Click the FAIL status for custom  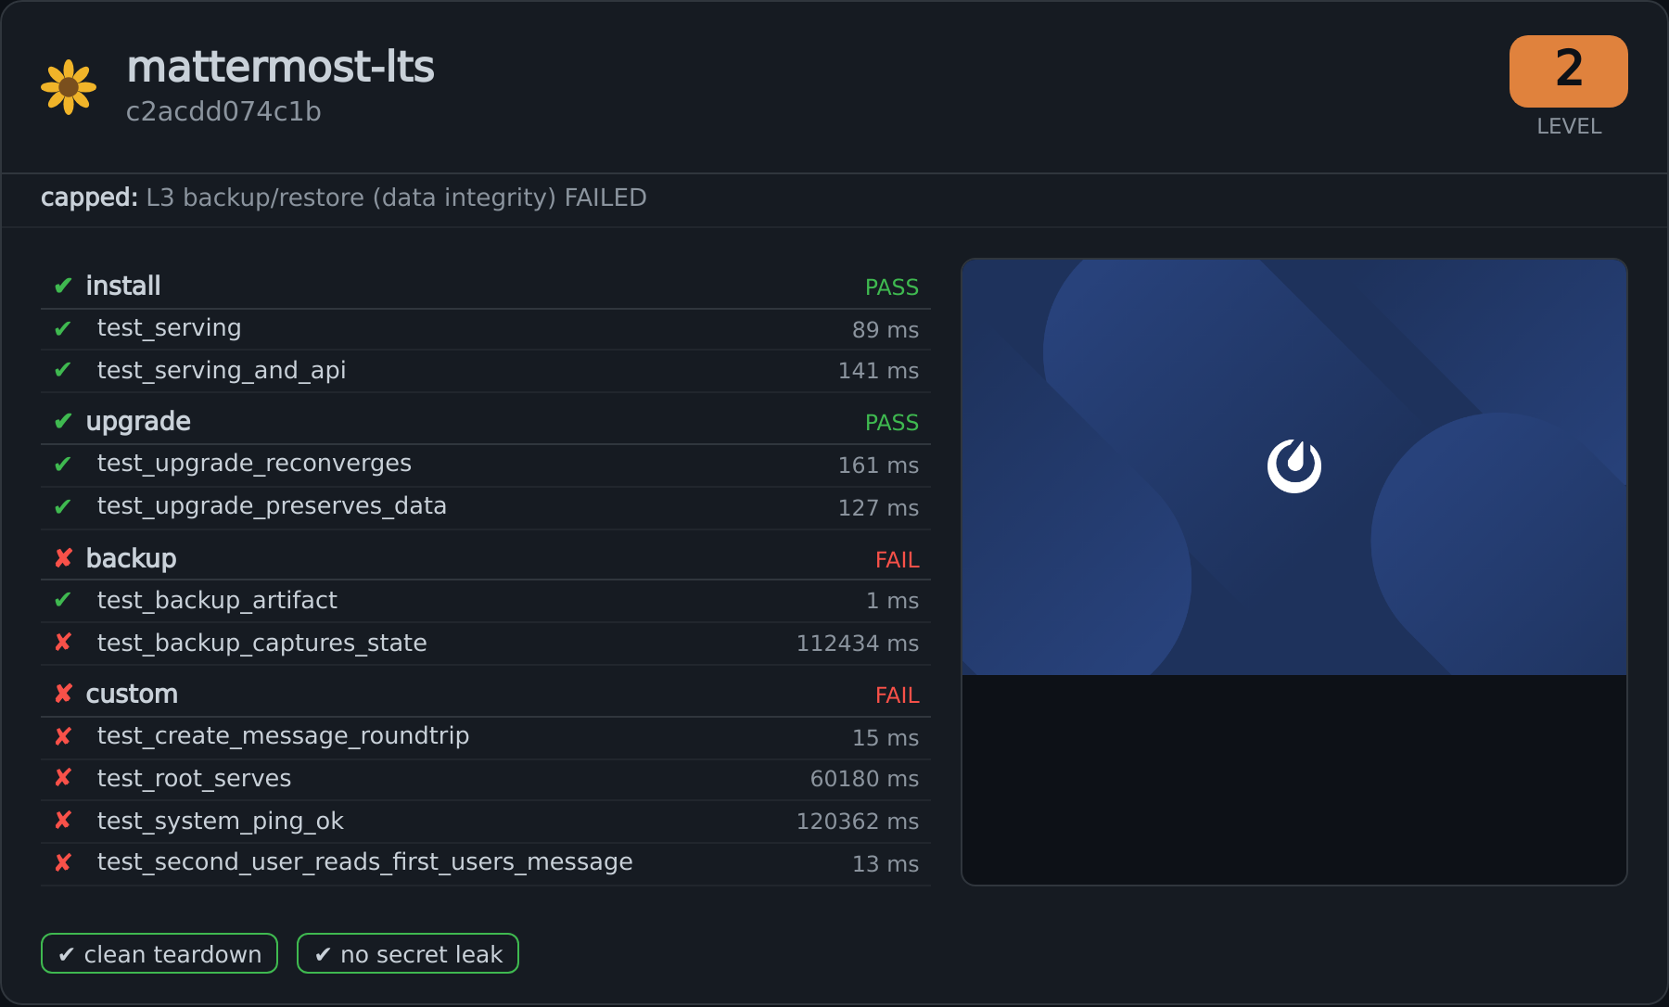pyautogui.click(x=898, y=695)
